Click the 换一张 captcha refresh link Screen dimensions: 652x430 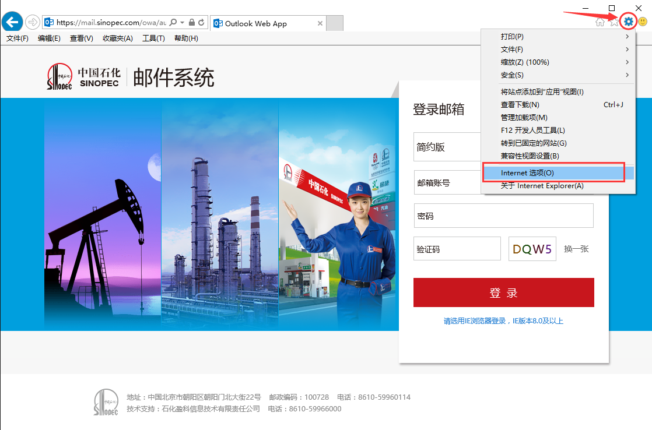576,249
